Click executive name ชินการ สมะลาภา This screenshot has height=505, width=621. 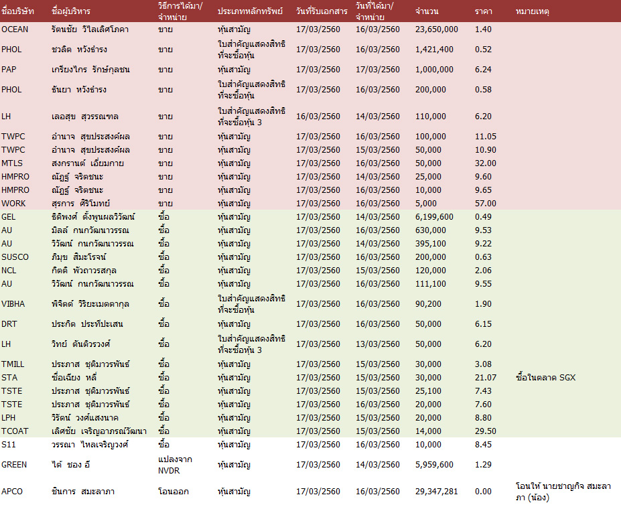83,492
